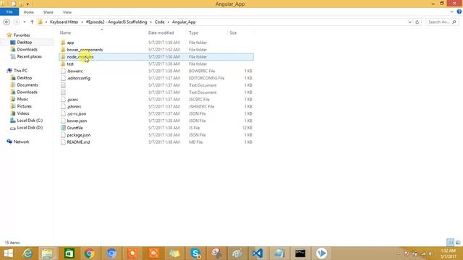Select the app folder
Image resolution: width=463 pixels, height=260 pixels.
pyautogui.click(x=70, y=43)
